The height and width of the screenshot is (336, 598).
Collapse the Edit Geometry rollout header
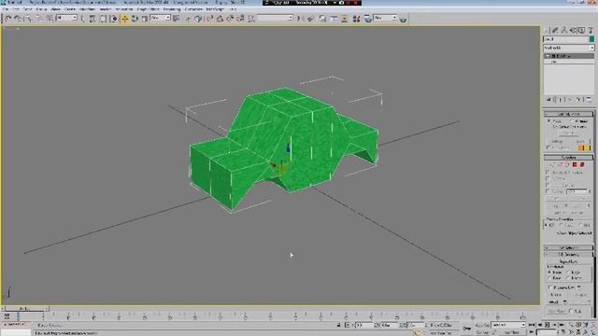(x=568, y=254)
